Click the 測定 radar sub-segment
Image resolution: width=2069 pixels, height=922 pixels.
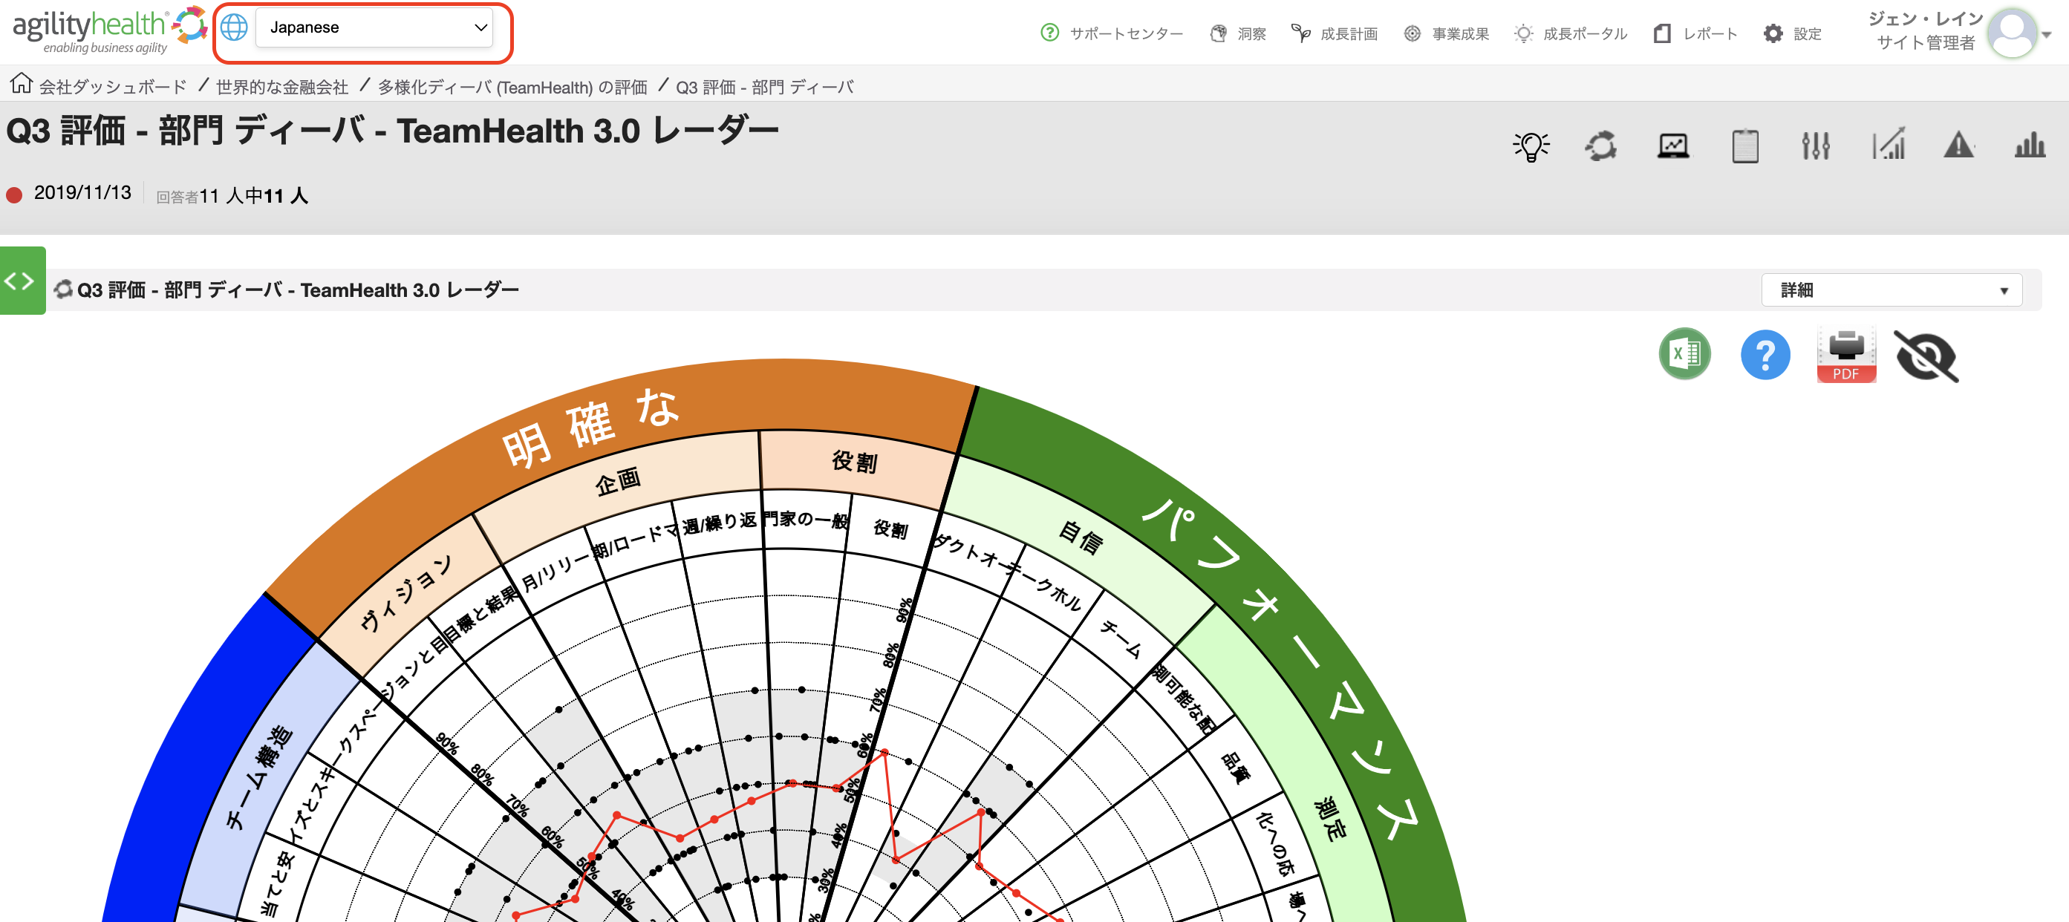tap(1329, 820)
